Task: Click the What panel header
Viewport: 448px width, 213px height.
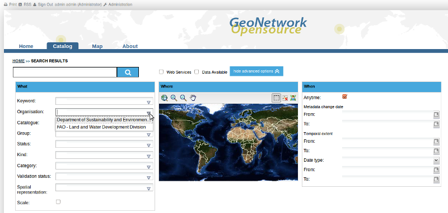Action: [x=85, y=86]
